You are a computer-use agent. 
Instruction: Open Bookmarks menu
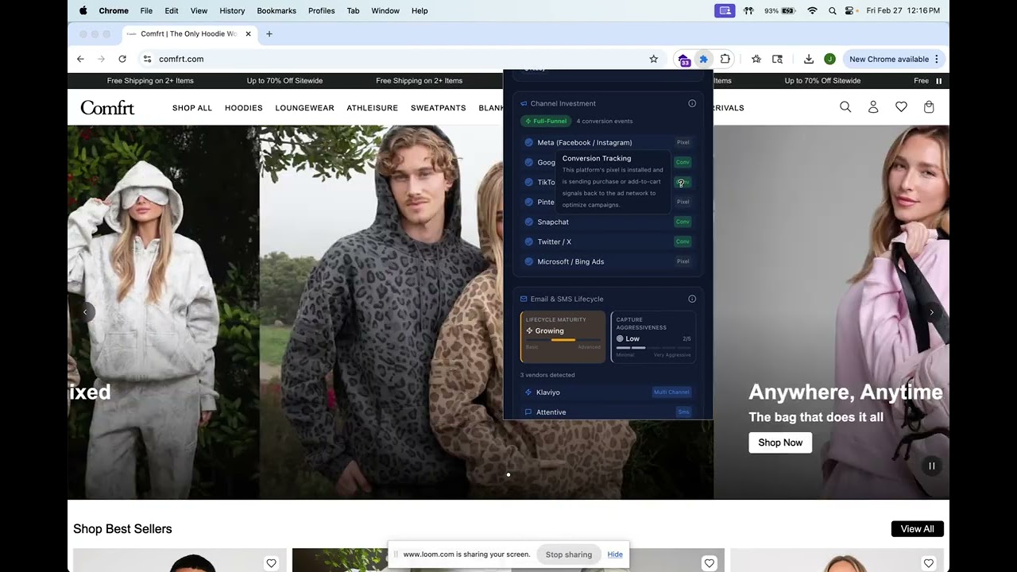276,10
